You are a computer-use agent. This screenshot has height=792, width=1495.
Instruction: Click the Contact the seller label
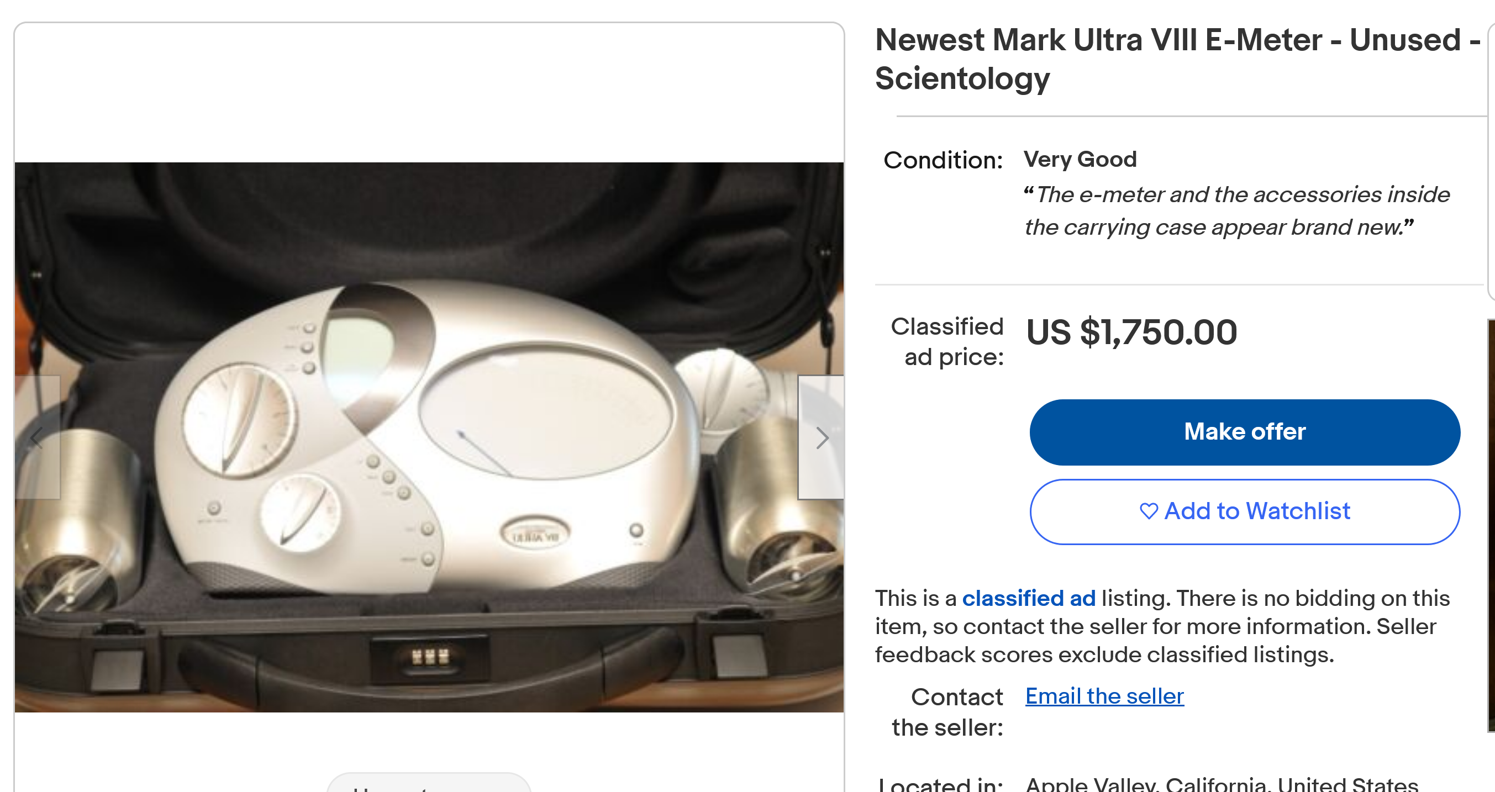click(x=947, y=711)
